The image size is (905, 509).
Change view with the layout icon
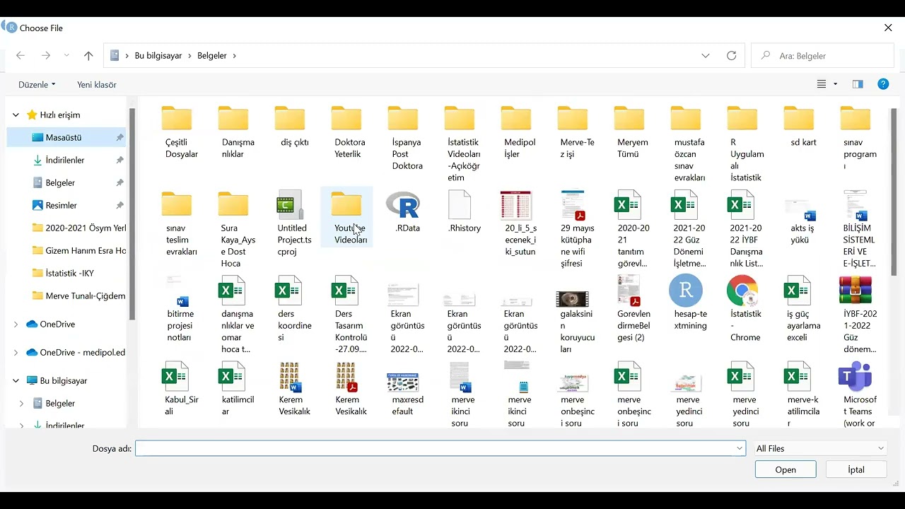[822, 84]
